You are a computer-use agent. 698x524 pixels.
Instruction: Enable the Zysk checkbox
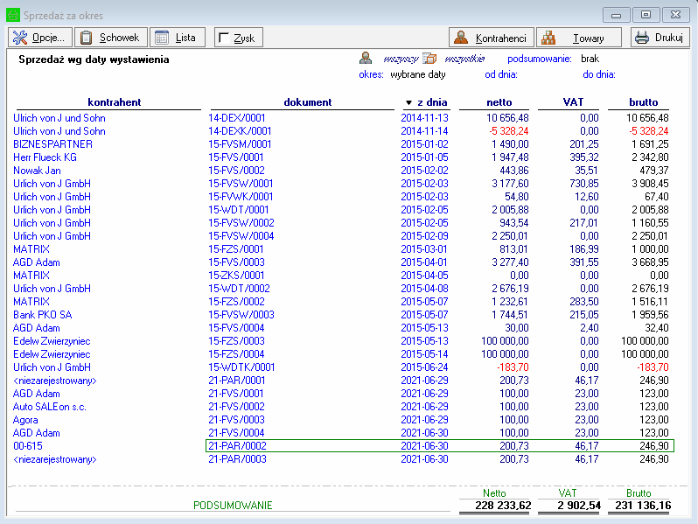coord(224,38)
